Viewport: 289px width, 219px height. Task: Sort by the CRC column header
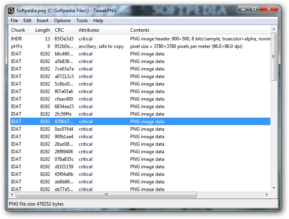click(x=64, y=30)
